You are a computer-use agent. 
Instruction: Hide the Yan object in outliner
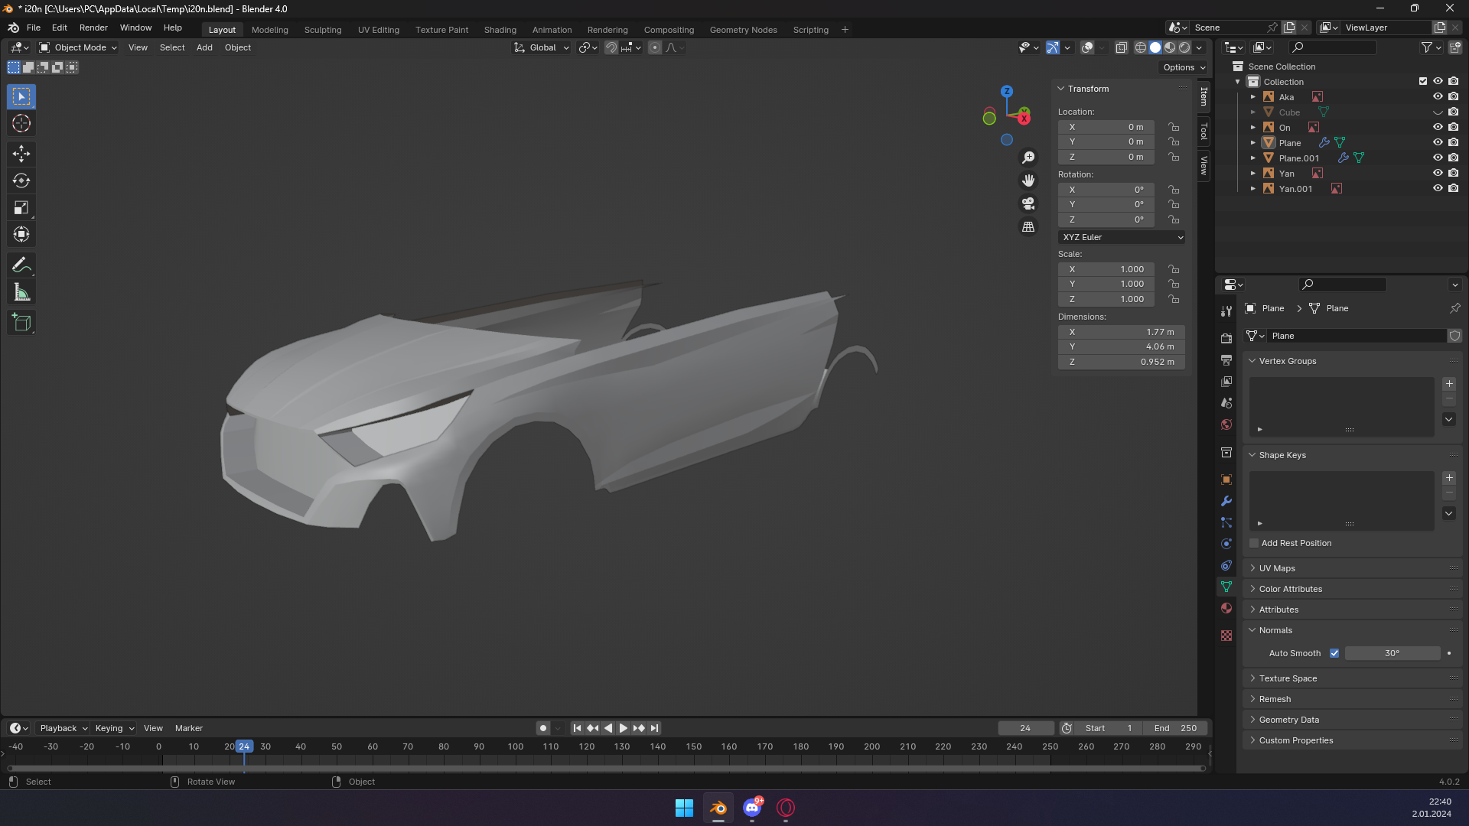1438,174
